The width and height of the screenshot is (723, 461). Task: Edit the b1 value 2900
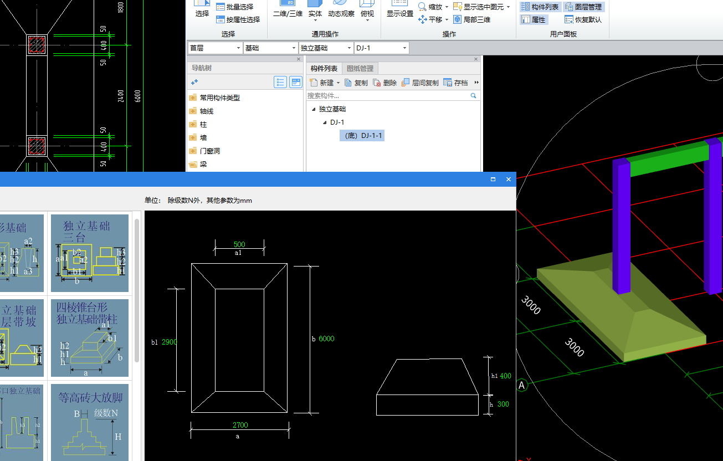[x=170, y=342]
